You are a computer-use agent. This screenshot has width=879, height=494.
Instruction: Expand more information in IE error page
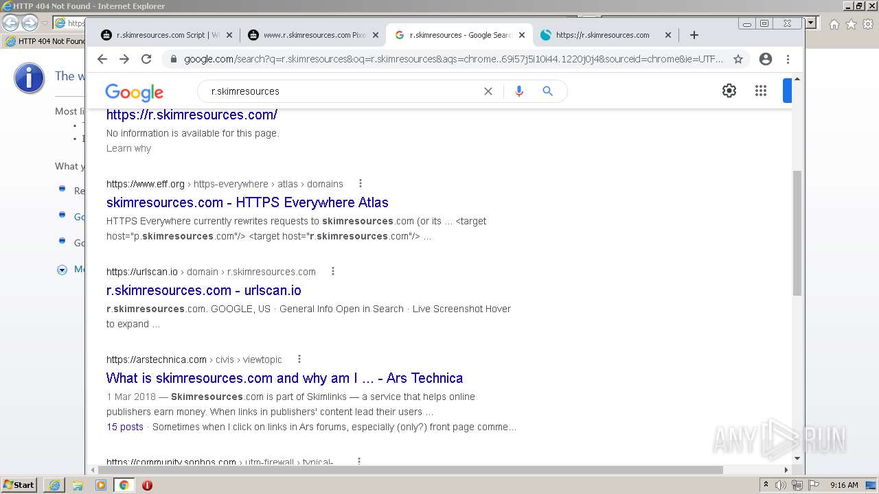pyautogui.click(x=62, y=270)
